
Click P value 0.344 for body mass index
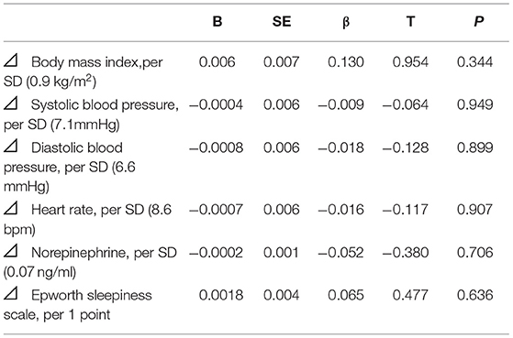click(474, 61)
